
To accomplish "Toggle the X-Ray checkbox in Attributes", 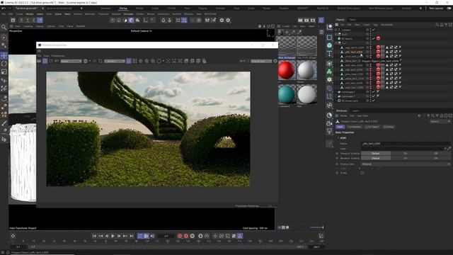I will (x=362, y=173).
